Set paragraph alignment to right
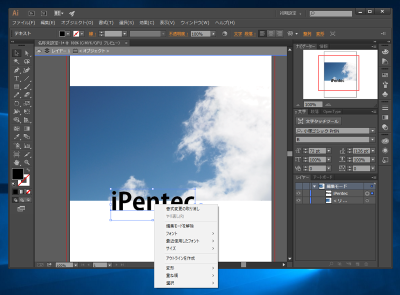400x295 pixels. tap(279, 33)
